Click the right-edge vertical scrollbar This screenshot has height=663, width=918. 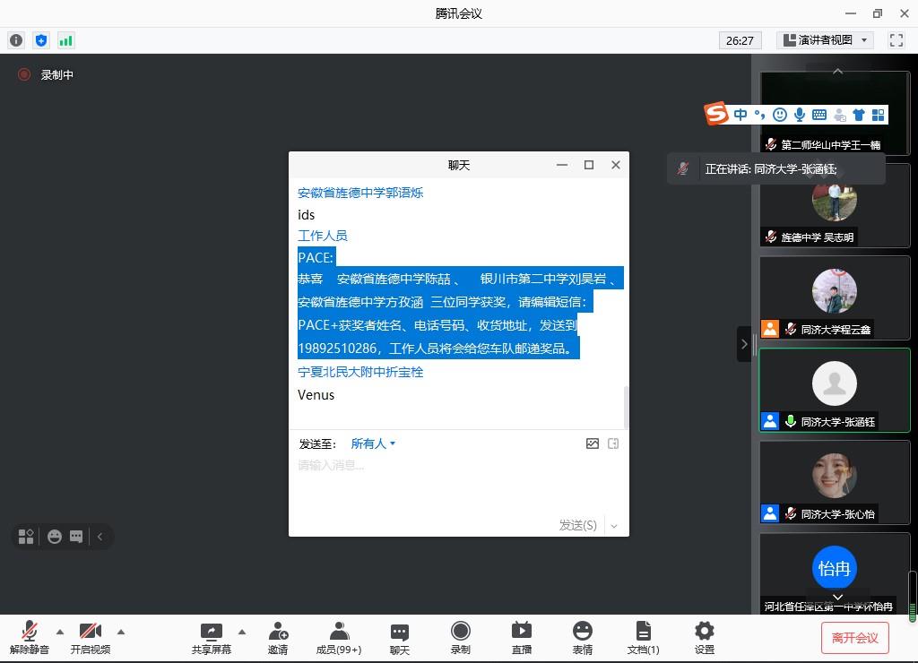pos(912,597)
